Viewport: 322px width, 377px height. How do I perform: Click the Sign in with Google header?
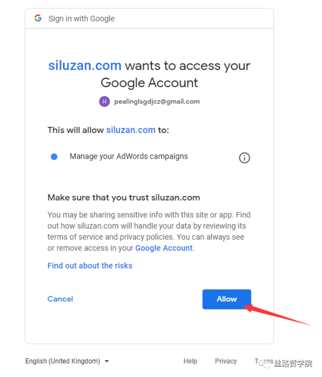(x=81, y=18)
